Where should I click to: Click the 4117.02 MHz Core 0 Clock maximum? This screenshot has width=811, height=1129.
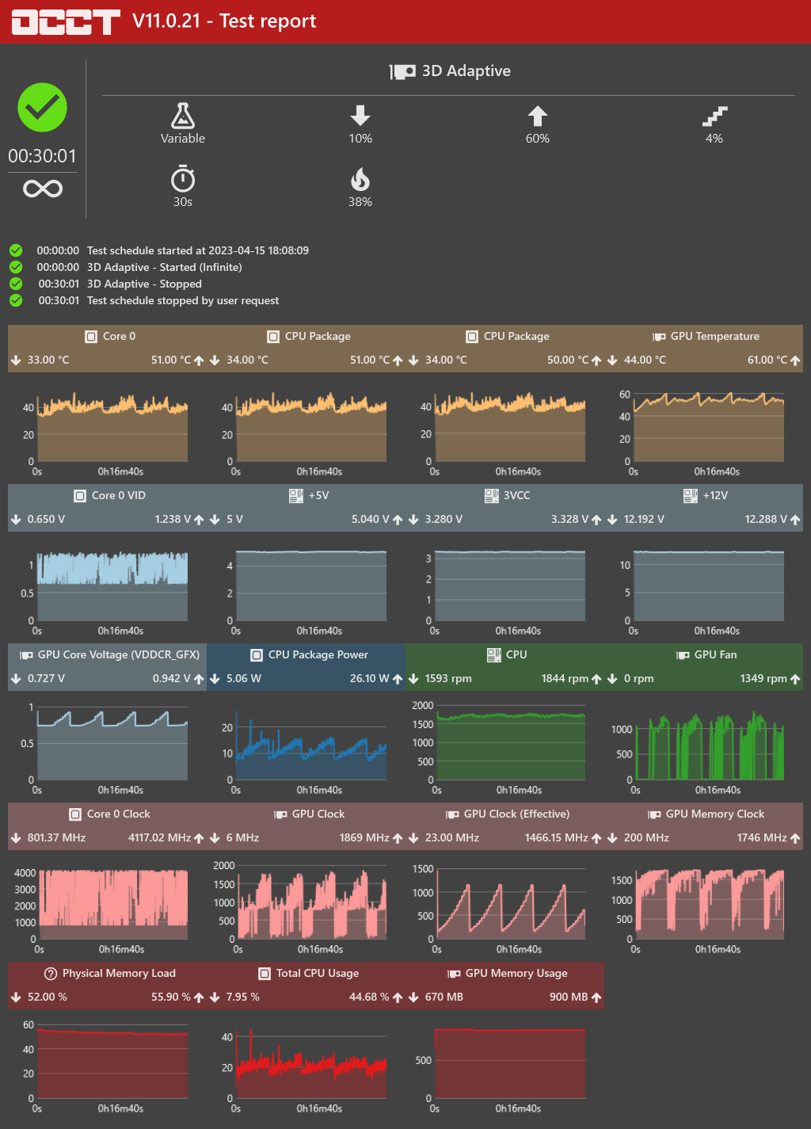pyautogui.click(x=159, y=838)
